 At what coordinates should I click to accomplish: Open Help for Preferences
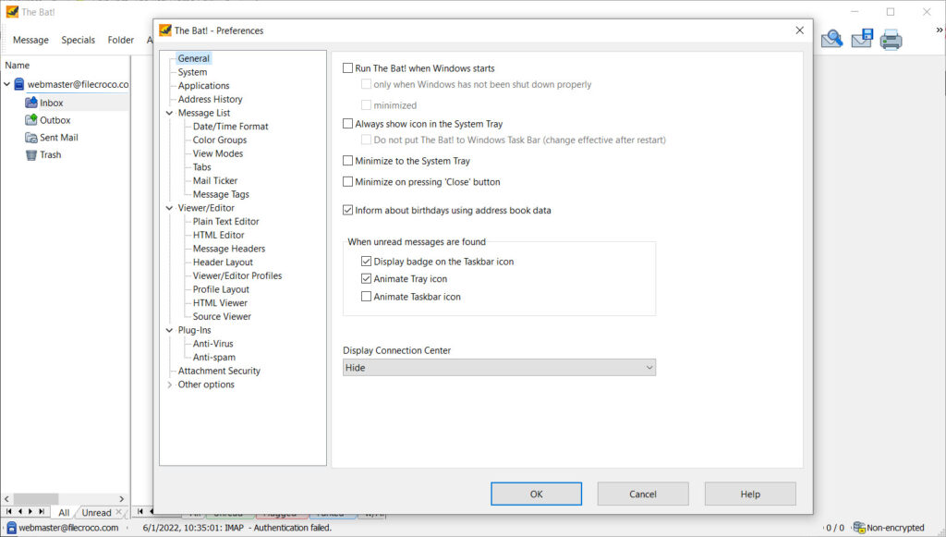click(750, 494)
